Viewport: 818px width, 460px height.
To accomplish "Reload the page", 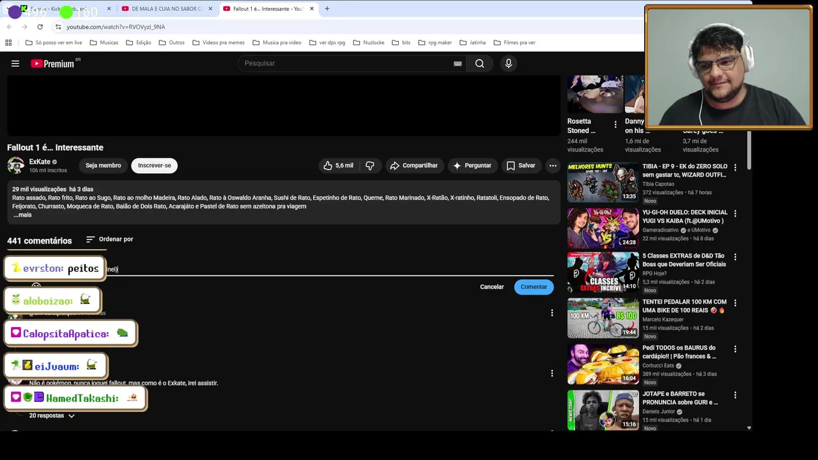I will (x=40, y=27).
